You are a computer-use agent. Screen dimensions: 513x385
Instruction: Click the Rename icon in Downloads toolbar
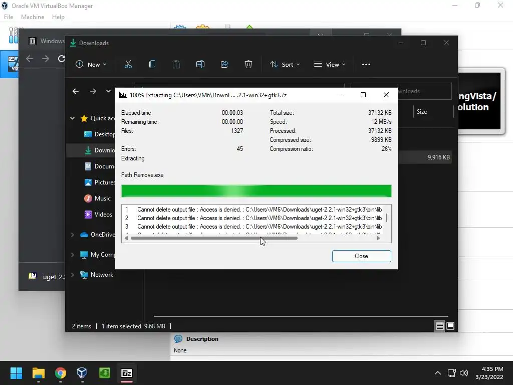click(200, 65)
